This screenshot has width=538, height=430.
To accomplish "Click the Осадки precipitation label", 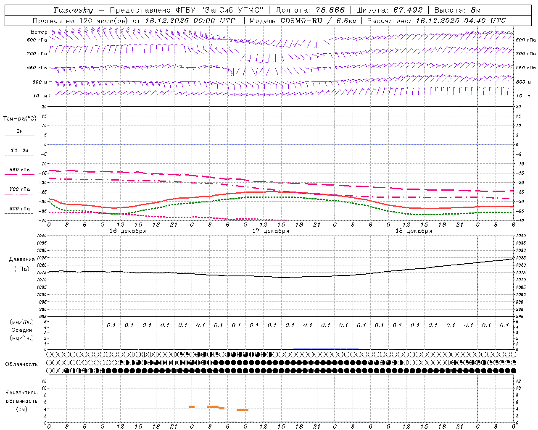I will (x=22, y=330).
